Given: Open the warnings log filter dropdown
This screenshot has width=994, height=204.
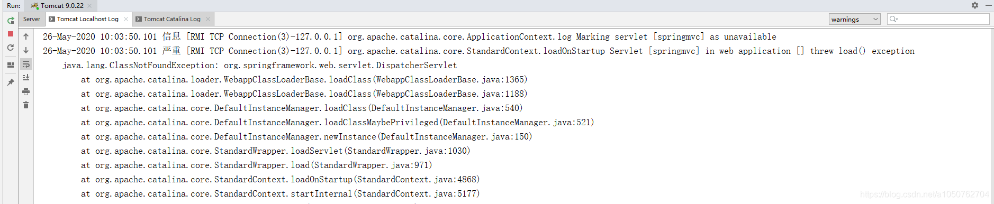Looking at the screenshot, I should click(x=855, y=19).
